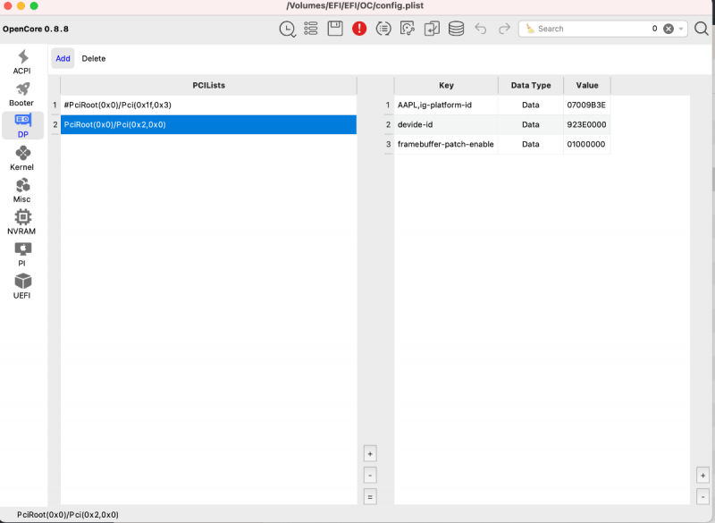Viewport: 715px width, 523px height.
Task: Open the NVRAM section
Action: (x=22, y=223)
